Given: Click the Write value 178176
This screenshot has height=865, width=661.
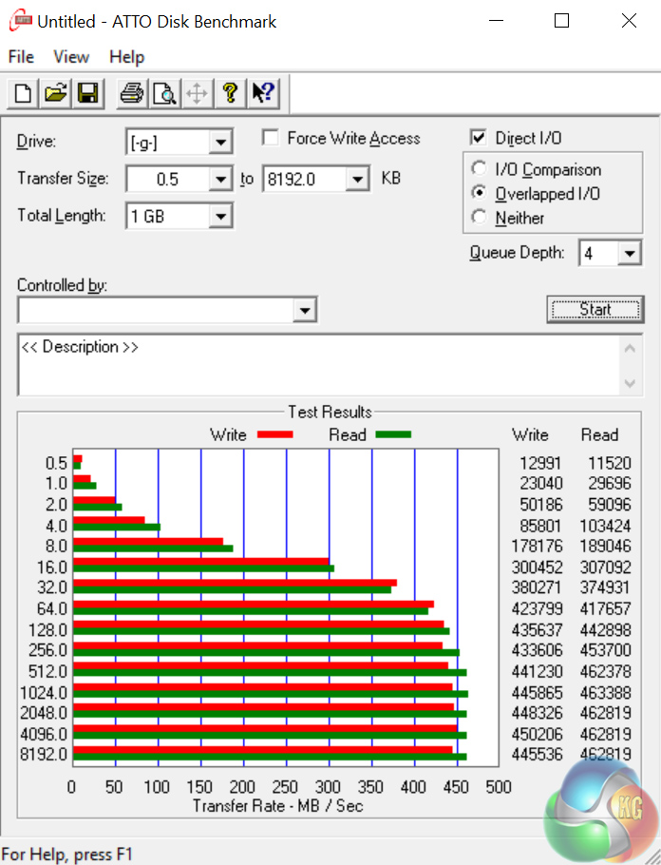Looking at the screenshot, I should pyautogui.click(x=537, y=547).
